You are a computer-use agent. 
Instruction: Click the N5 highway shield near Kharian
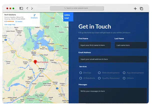click(x=57, y=88)
